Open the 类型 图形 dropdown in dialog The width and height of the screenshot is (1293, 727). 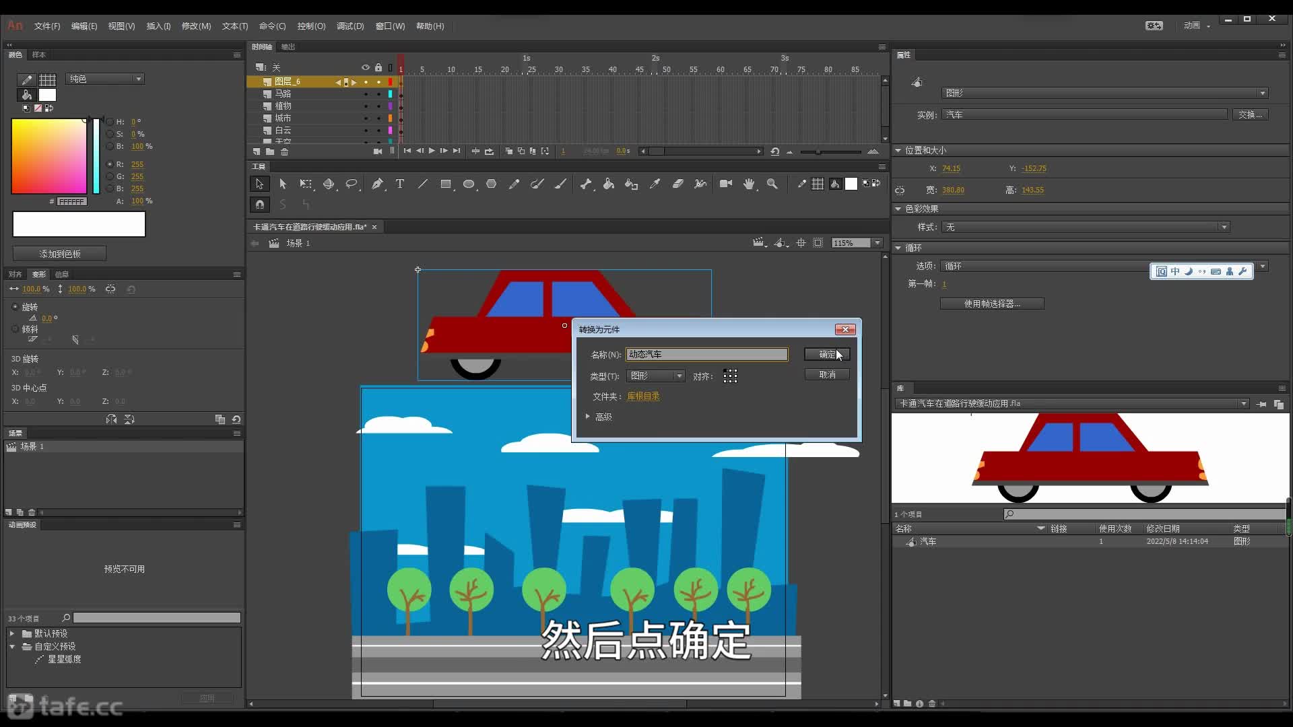pyautogui.click(x=655, y=376)
